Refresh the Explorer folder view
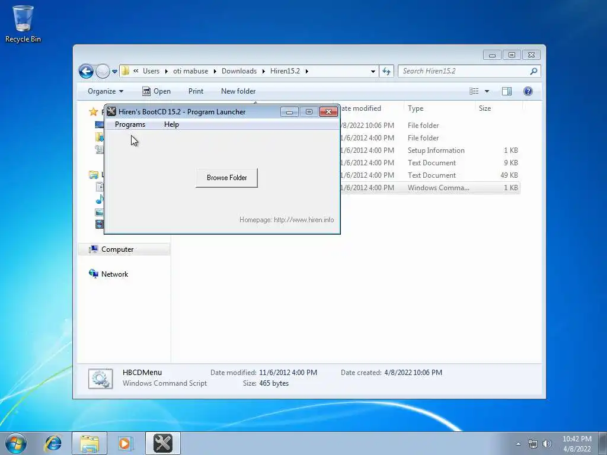 (x=386, y=71)
